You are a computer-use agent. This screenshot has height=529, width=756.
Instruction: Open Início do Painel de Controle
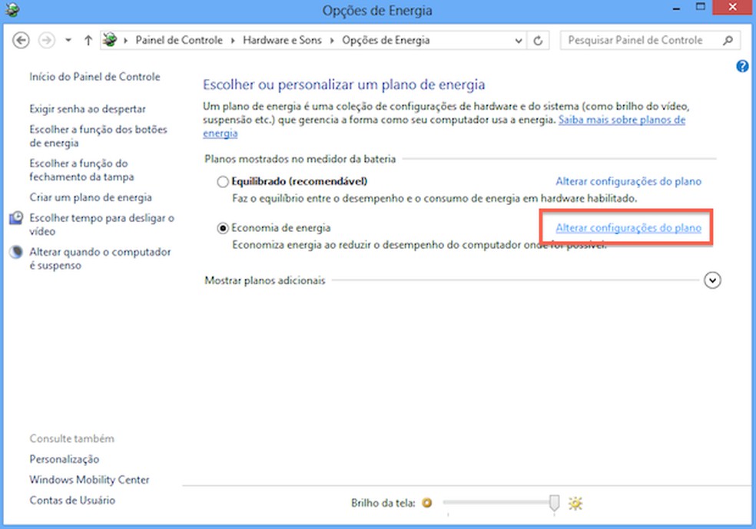pos(94,77)
